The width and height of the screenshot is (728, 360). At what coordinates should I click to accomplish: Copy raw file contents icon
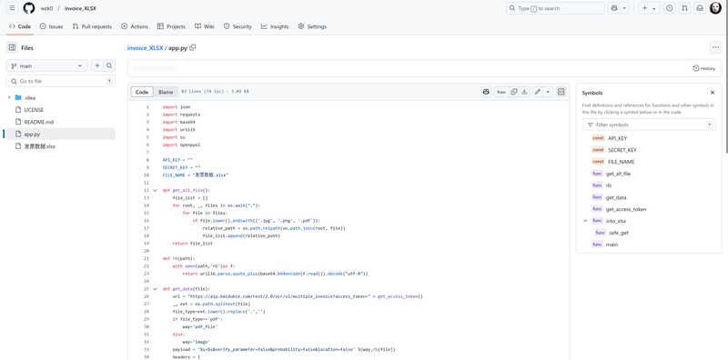[514, 92]
